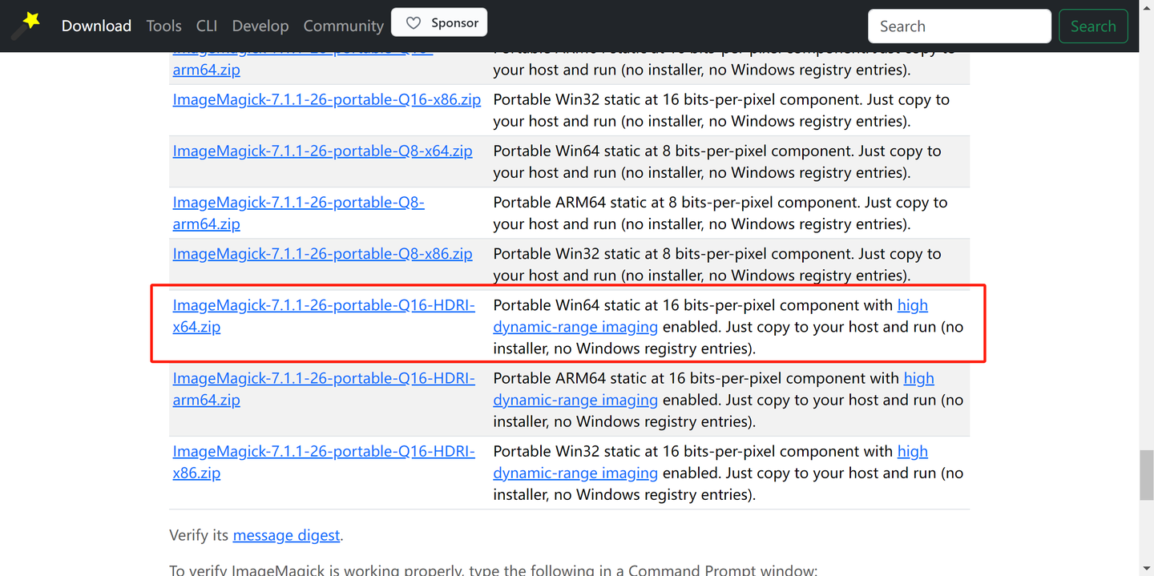Image resolution: width=1154 pixels, height=576 pixels.
Task: Go to the Develop navigation item
Action: [260, 26]
